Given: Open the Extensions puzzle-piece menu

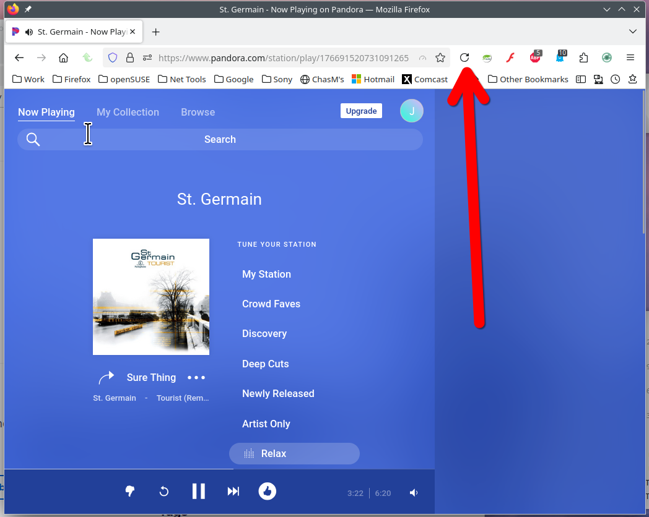Looking at the screenshot, I should (583, 58).
